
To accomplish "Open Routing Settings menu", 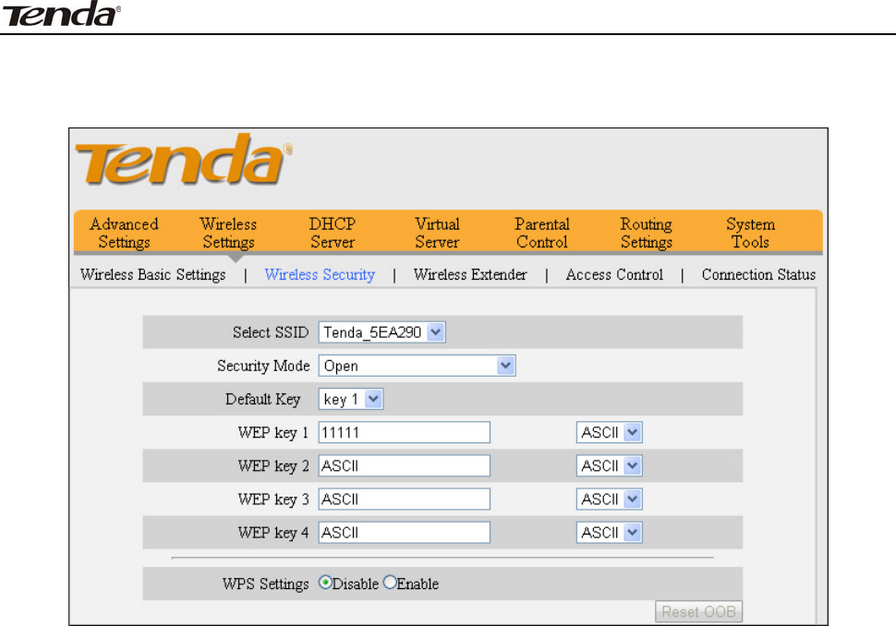I will tap(647, 233).
